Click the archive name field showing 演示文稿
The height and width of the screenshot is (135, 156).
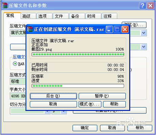(x=18, y=33)
